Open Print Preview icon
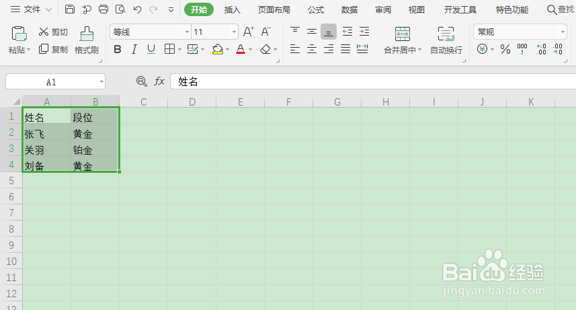This screenshot has height=310, width=576. point(120,9)
